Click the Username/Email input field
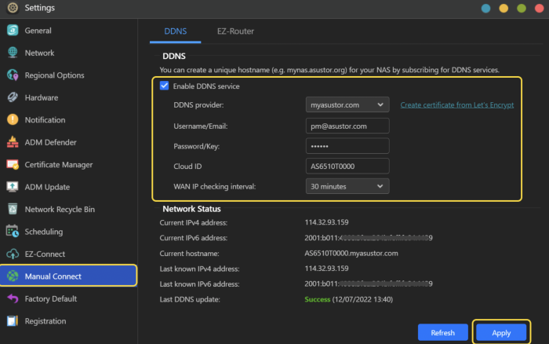The image size is (549, 344). [x=347, y=126]
